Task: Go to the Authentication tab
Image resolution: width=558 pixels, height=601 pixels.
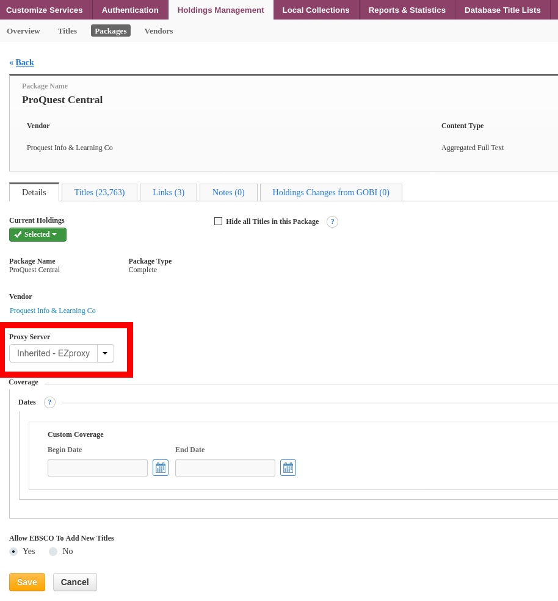Action: click(130, 10)
